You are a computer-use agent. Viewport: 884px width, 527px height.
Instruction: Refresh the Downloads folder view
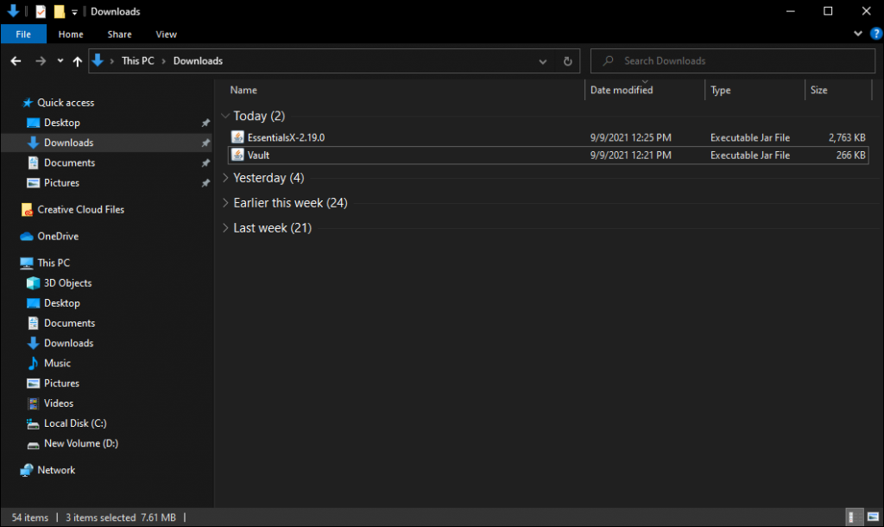[x=568, y=61]
